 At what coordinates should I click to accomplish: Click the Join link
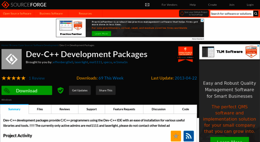[232, 5]
